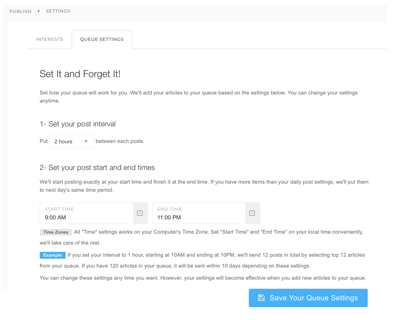The height and width of the screenshot is (320, 394).
Task: Open the "2 hours" interval selector
Action: pyautogui.click(x=72, y=141)
